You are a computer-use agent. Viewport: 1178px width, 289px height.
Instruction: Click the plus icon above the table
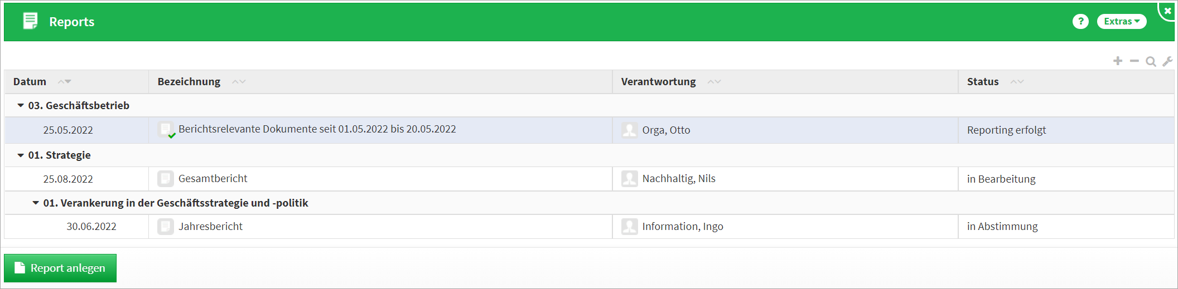[1117, 61]
